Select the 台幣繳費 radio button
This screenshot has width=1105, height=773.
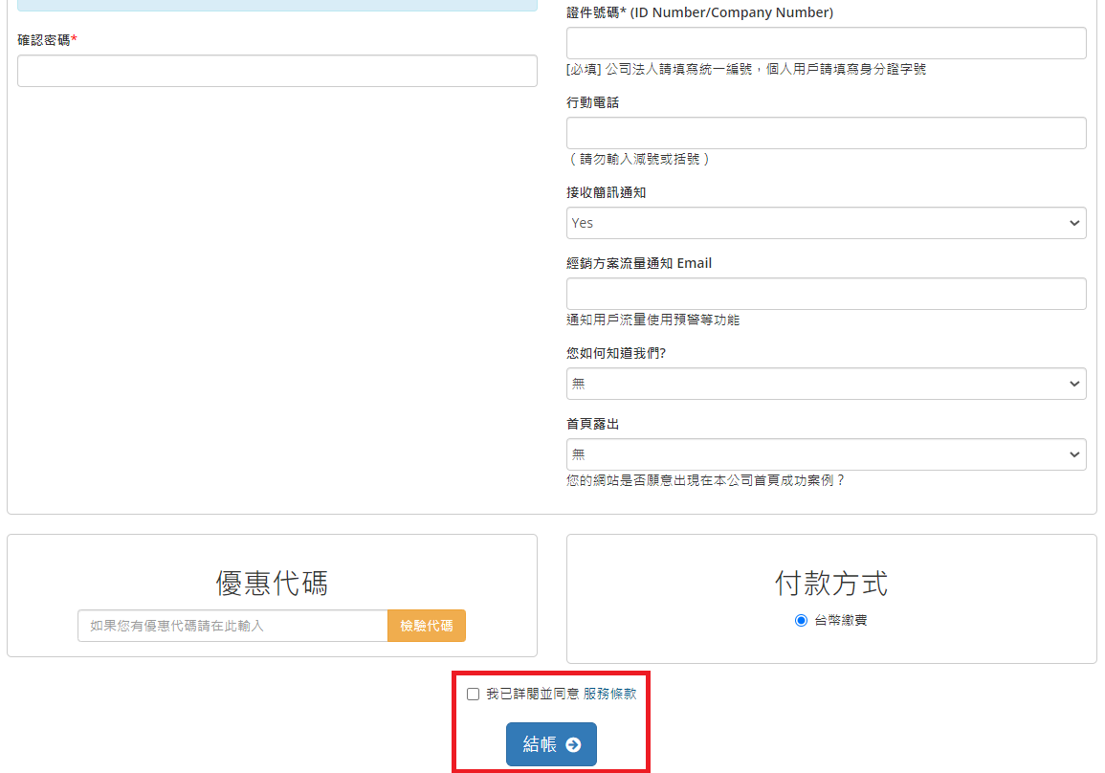tap(801, 621)
